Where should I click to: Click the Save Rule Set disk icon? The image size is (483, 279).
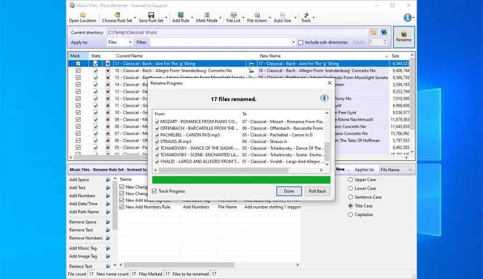click(x=151, y=15)
